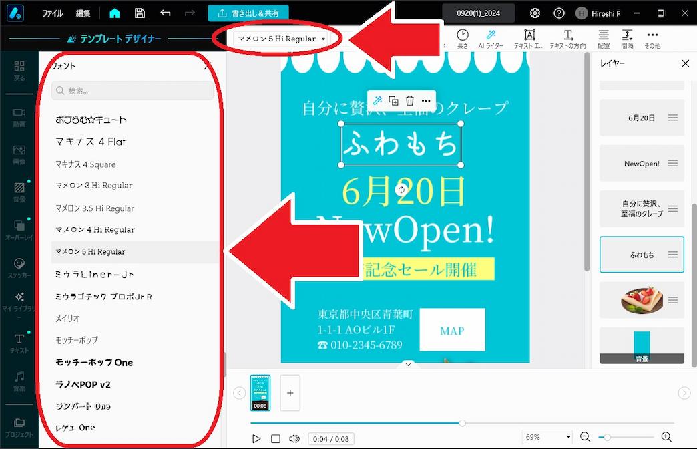Open the 69% zoom level dropdown

pos(547,437)
